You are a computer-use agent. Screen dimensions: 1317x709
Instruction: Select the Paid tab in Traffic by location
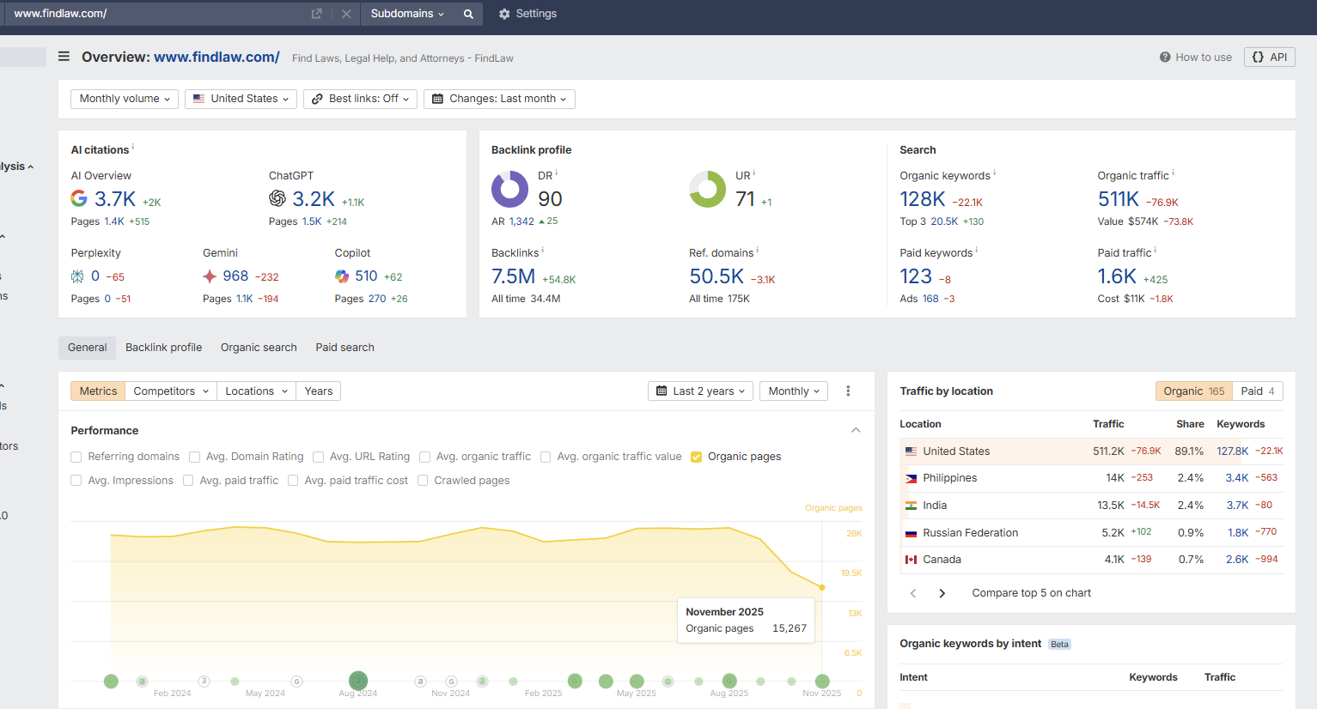pos(1257,391)
